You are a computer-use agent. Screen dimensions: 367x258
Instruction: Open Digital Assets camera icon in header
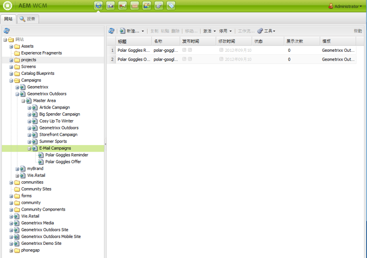tap(111, 5)
